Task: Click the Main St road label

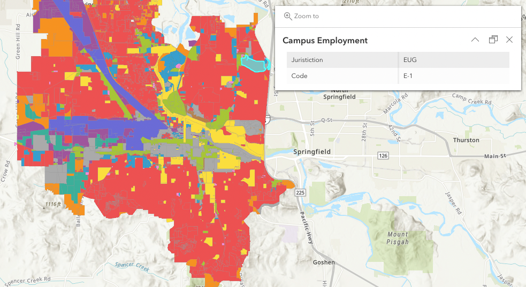Action: 495,156
